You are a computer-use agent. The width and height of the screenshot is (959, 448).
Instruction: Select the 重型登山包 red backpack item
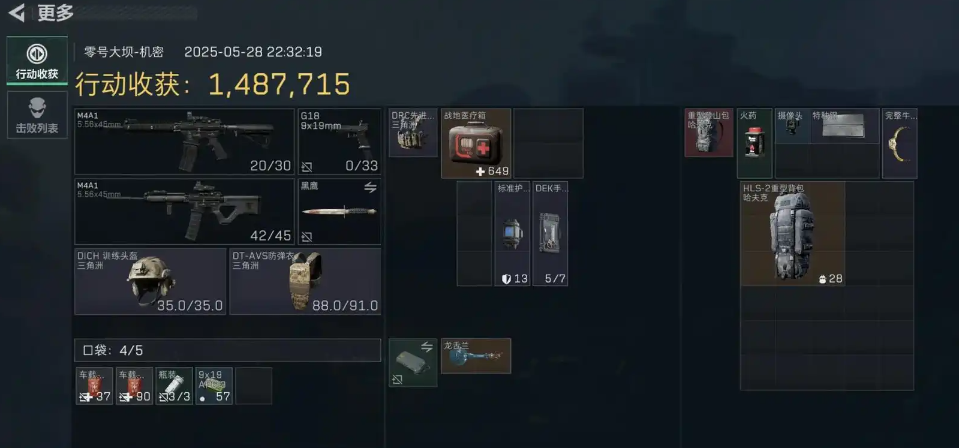(x=709, y=133)
